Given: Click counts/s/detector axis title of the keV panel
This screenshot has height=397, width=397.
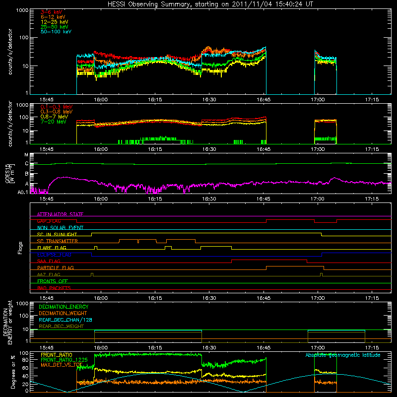Looking at the screenshot, I should tap(10, 52).
